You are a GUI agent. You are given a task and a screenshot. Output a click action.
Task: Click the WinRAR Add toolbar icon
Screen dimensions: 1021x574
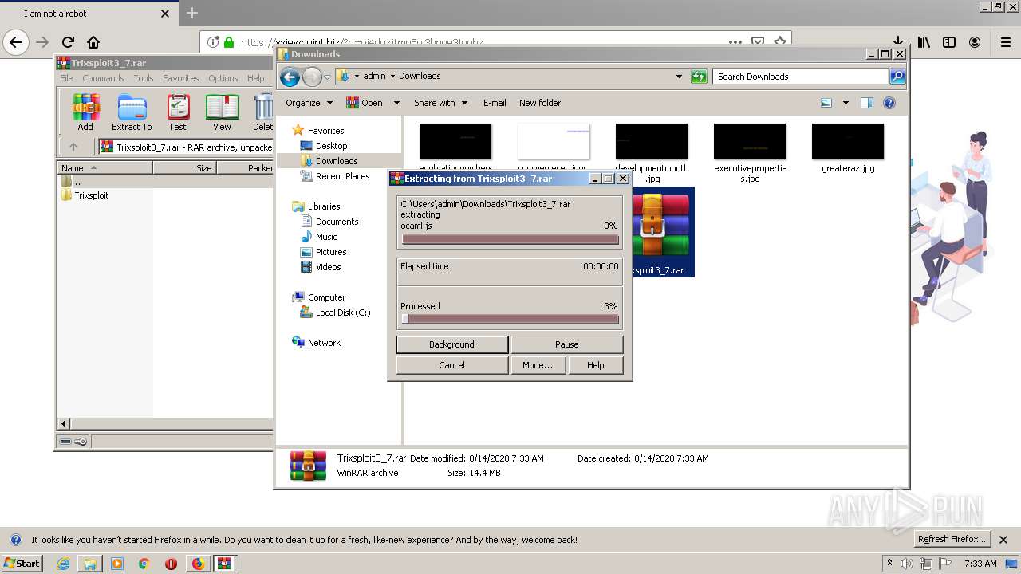tap(85, 112)
